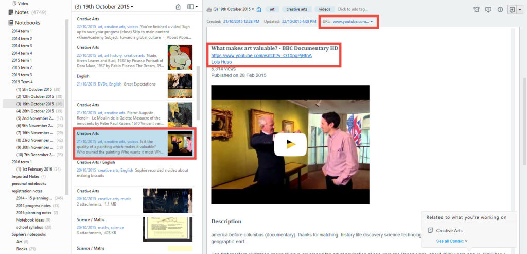Expand the See all Context menu
The height and width of the screenshot is (254, 527).
point(452,241)
